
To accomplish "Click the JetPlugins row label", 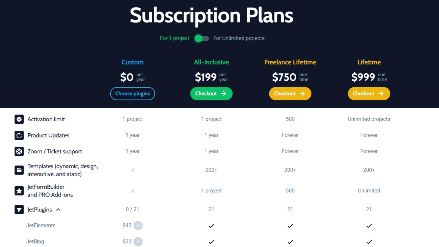I will click(40, 210).
